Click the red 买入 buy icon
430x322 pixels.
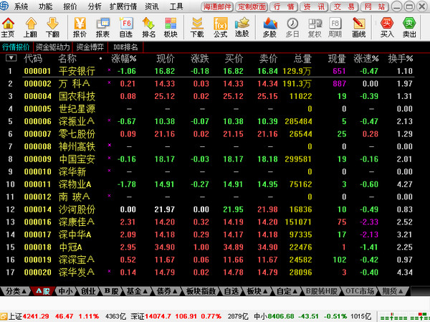click(x=387, y=27)
